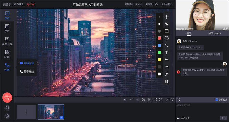
Task: Select the arrow drawing tool
Action: [166, 45]
